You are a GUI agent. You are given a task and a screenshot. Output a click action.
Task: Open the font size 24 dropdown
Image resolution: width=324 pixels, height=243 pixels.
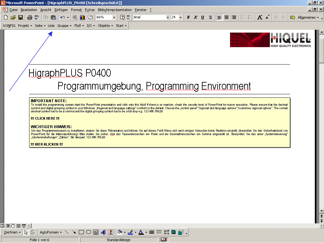pyautogui.click(x=180, y=17)
